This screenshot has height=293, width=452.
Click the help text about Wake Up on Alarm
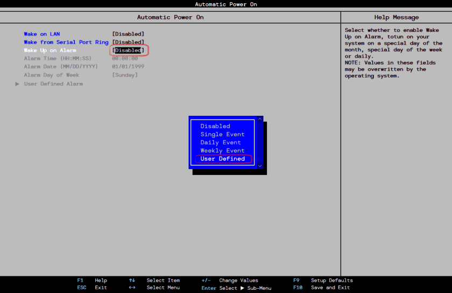click(x=394, y=53)
